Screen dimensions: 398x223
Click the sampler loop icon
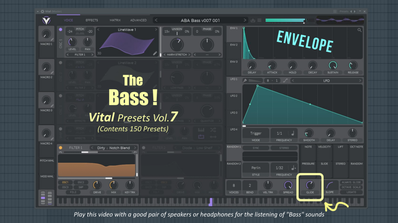[x=201, y=137]
